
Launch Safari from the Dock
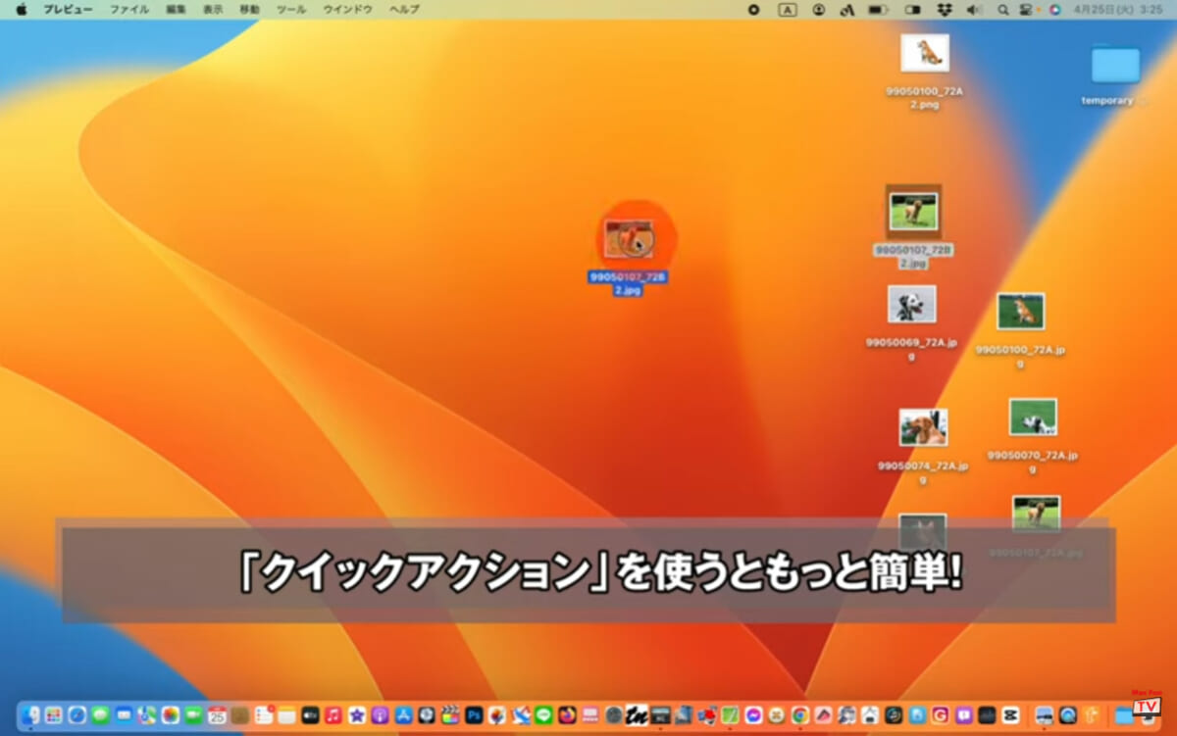[x=77, y=715]
